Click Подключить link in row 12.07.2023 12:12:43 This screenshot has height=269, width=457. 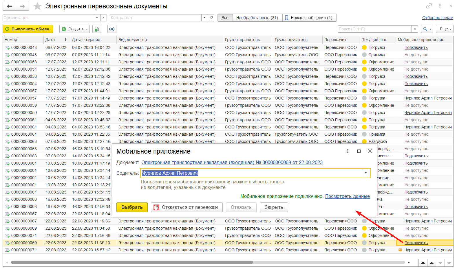[416, 84]
